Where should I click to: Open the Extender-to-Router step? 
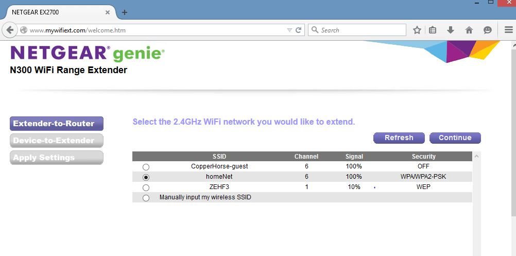pyautogui.click(x=57, y=124)
